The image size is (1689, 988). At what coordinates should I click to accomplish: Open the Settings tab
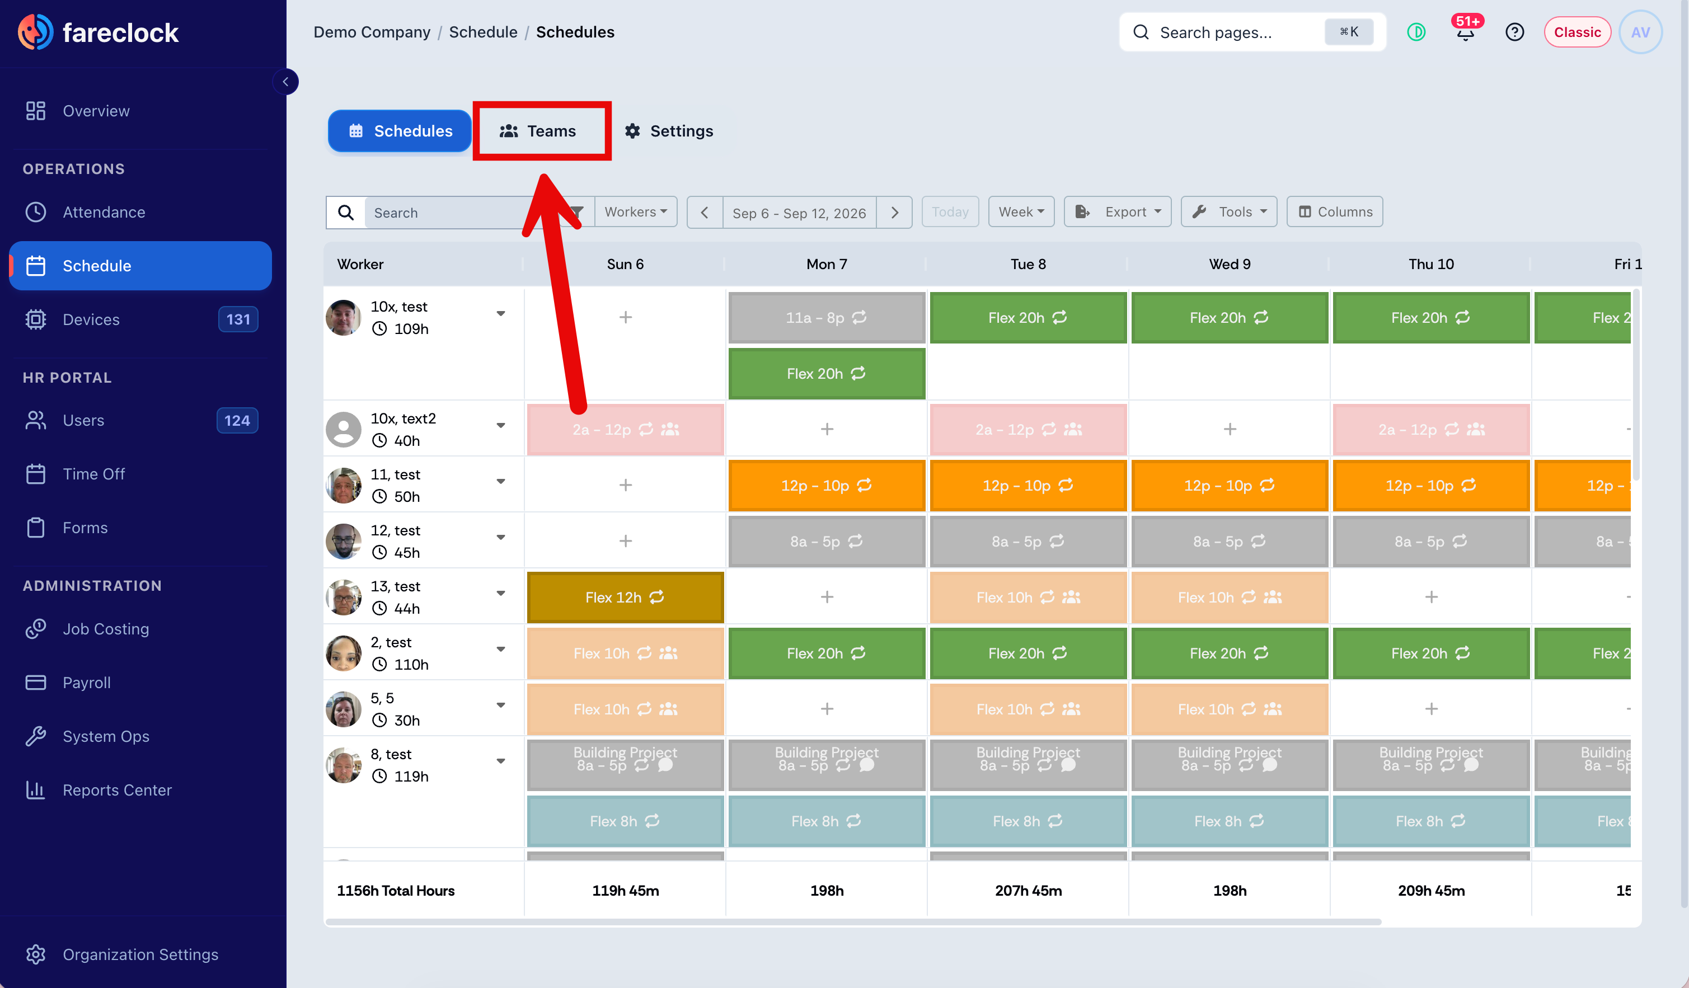(669, 130)
